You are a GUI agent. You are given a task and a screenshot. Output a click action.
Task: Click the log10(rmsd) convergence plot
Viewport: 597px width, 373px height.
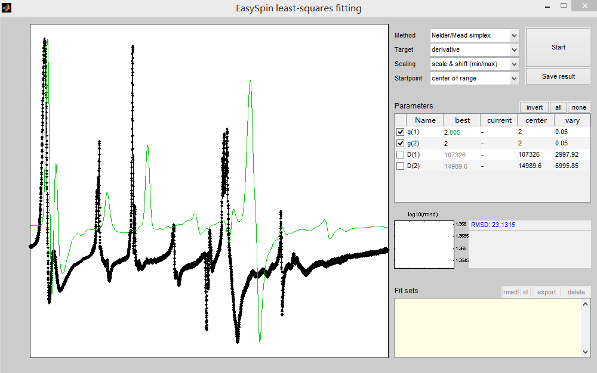tap(424, 245)
